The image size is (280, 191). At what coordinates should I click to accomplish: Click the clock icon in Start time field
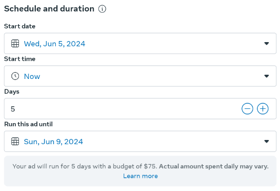[x=15, y=76]
